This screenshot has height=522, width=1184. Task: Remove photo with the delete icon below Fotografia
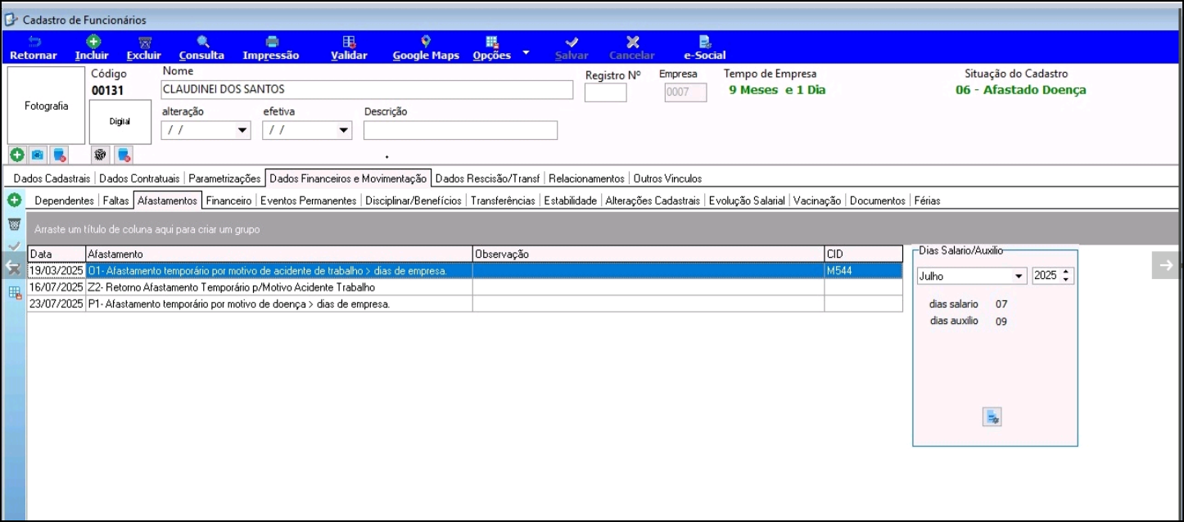(x=59, y=154)
